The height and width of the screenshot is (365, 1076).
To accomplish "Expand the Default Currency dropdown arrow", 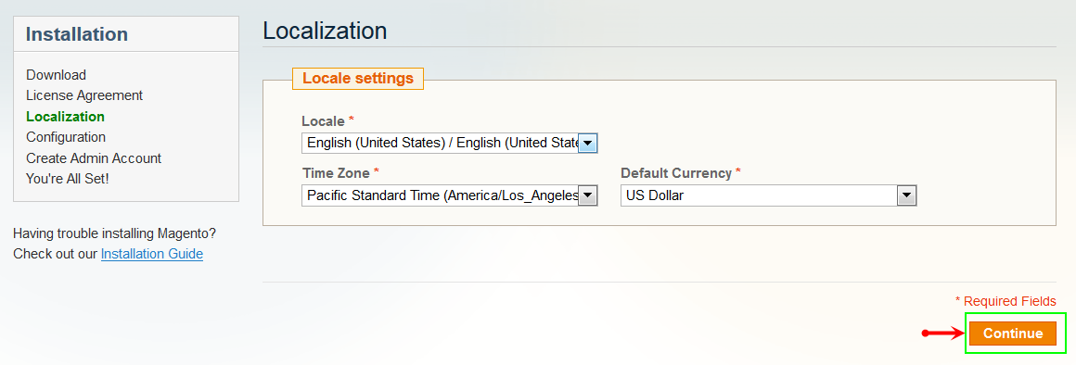I will tap(907, 195).
